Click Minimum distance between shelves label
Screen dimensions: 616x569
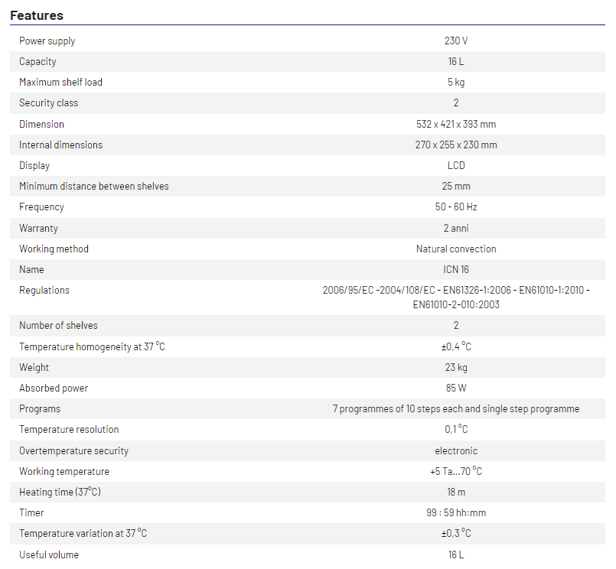(94, 186)
